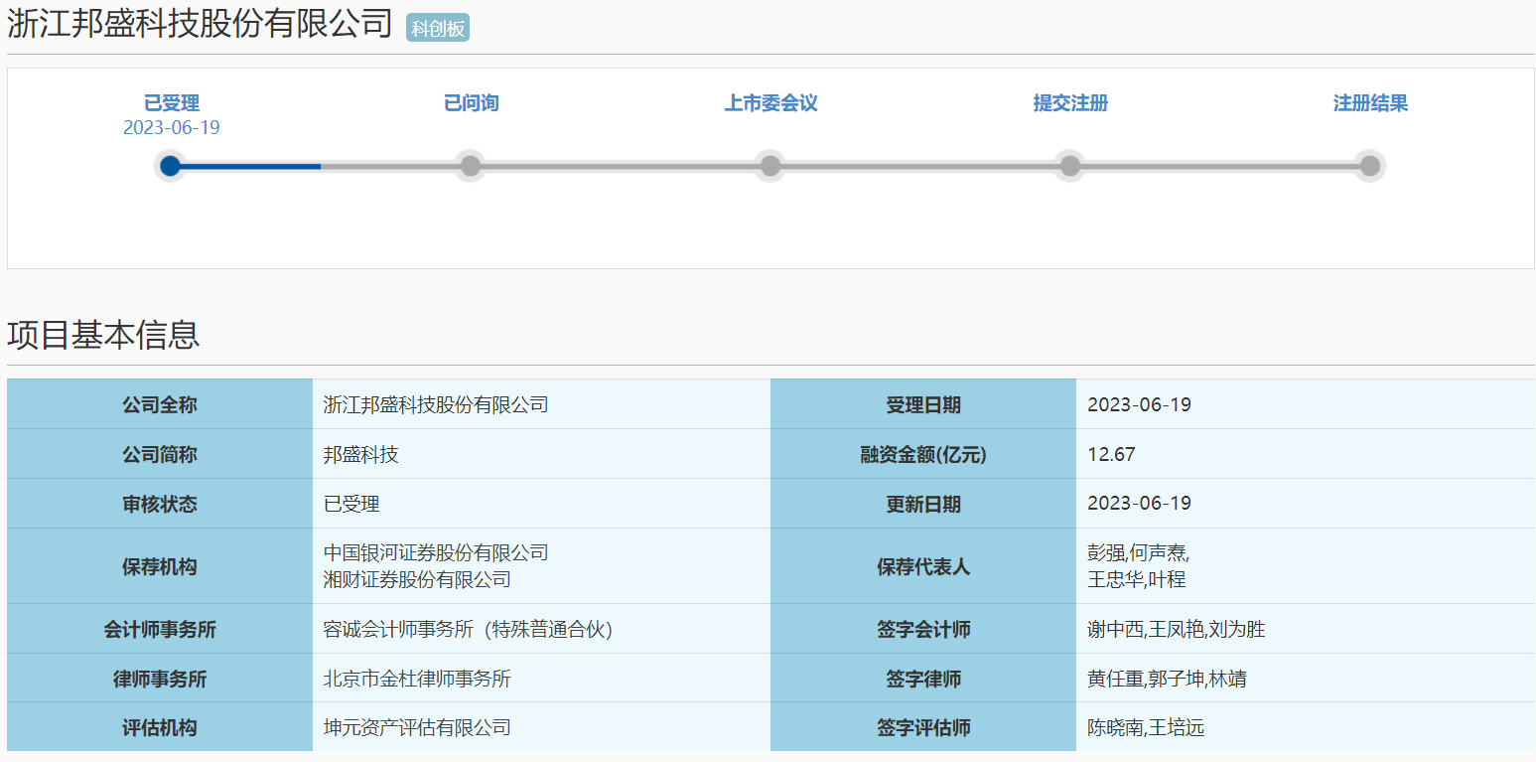1536x762 pixels.
Task: Click the 审核状态 header cell
Action: (160, 504)
